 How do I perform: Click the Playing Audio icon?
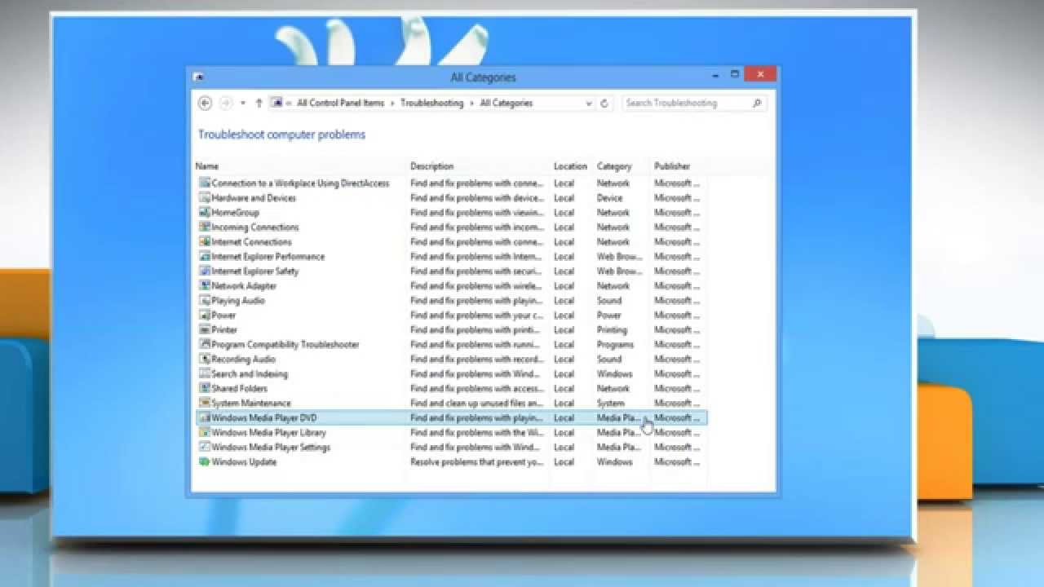tap(205, 301)
